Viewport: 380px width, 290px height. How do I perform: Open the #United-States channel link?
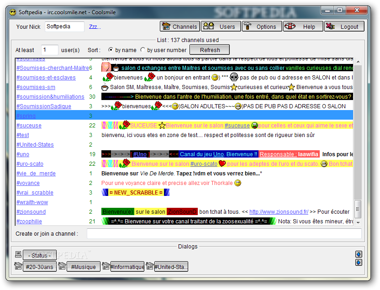(x=35, y=145)
